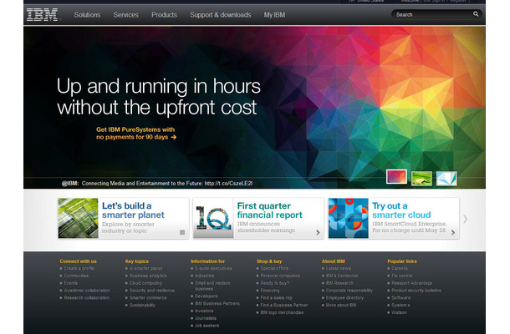510x334 pixels.
Task: Open Find a sales rep link
Action: pyautogui.click(x=276, y=297)
